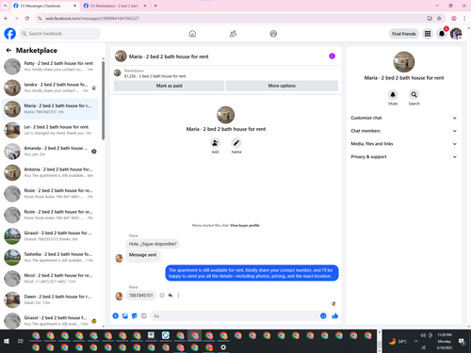Viewport: 471px width, 353px height.
Task: Click Mark as paid button
Action: (169, 86)
